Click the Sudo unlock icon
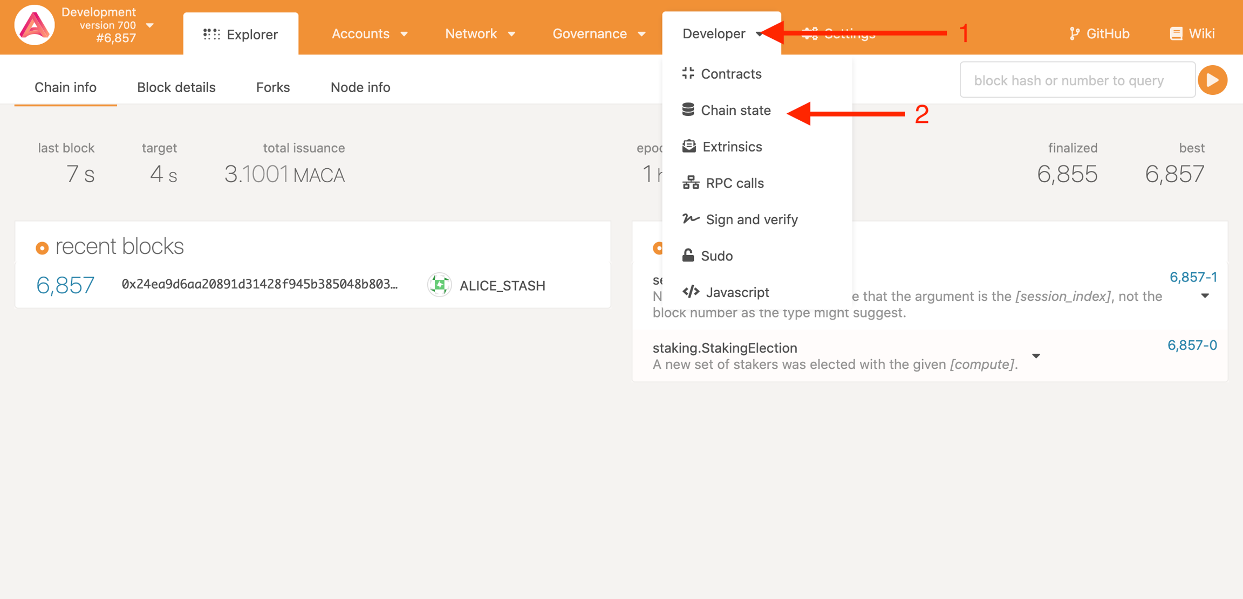 coord(688,256)
